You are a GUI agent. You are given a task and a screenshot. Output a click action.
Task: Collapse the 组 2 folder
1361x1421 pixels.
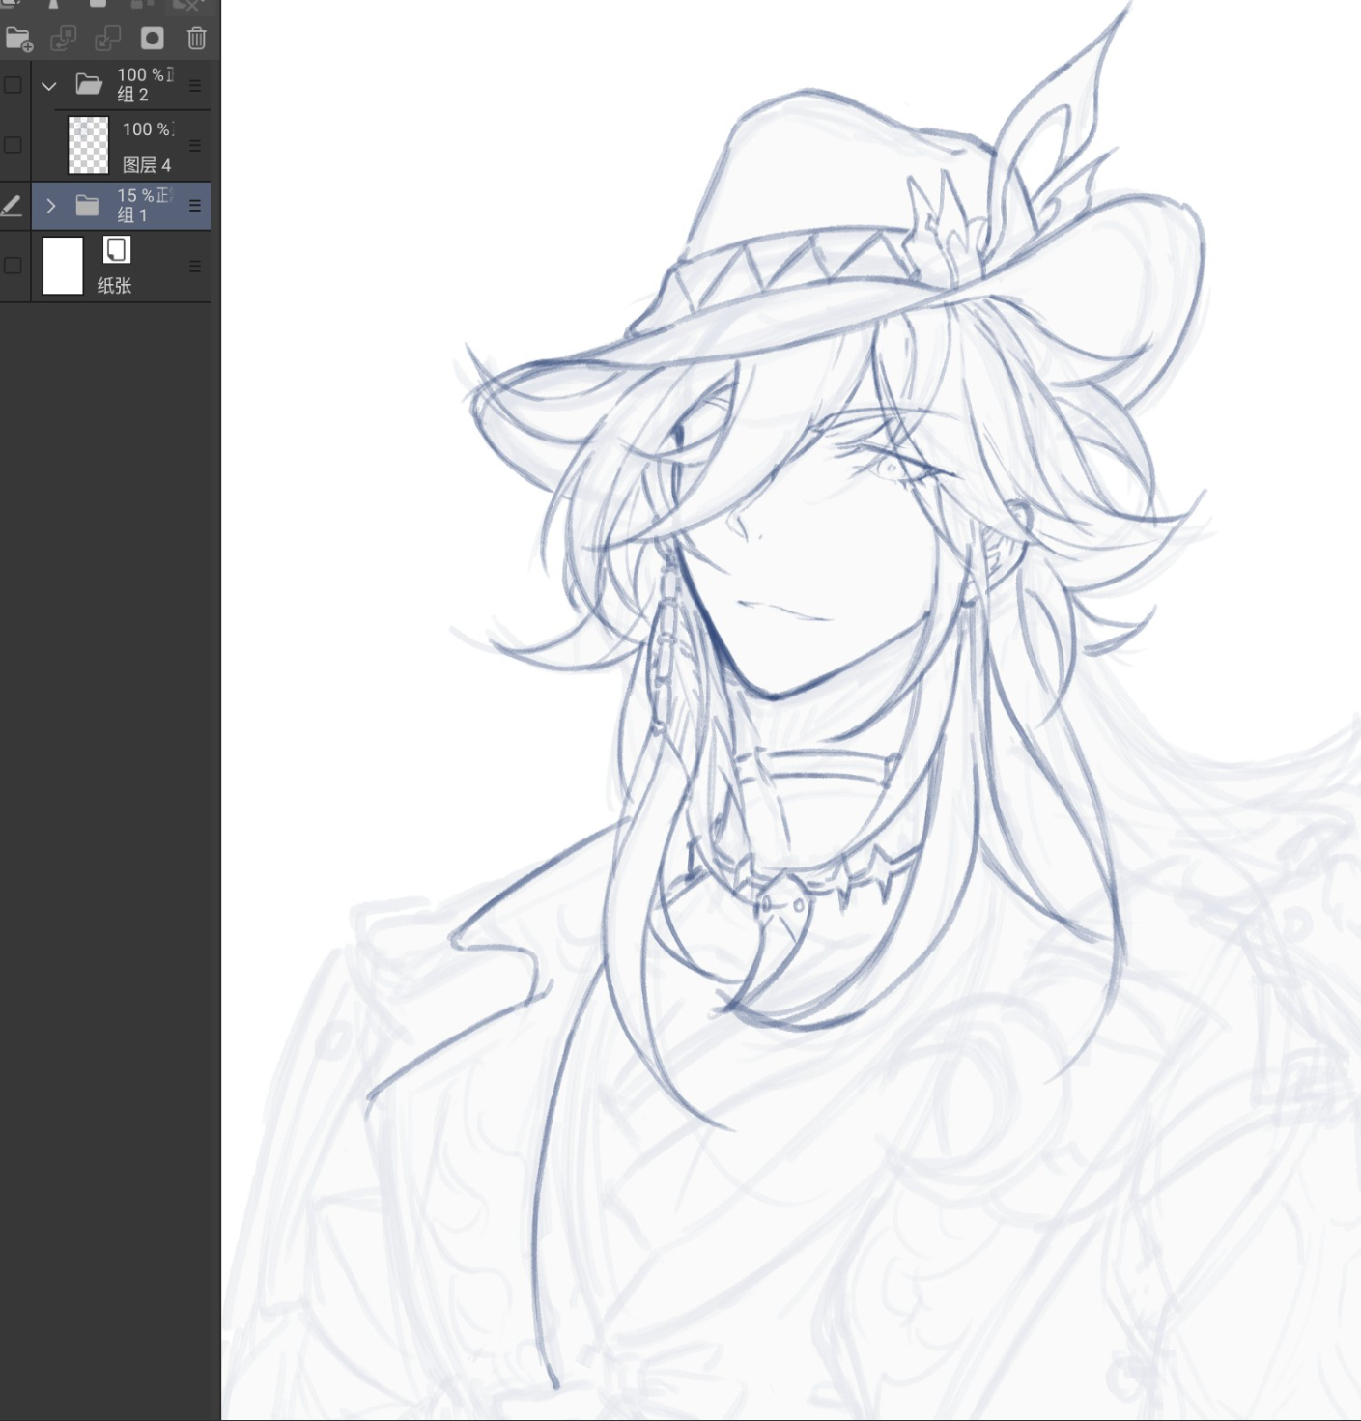pos(49,86)
